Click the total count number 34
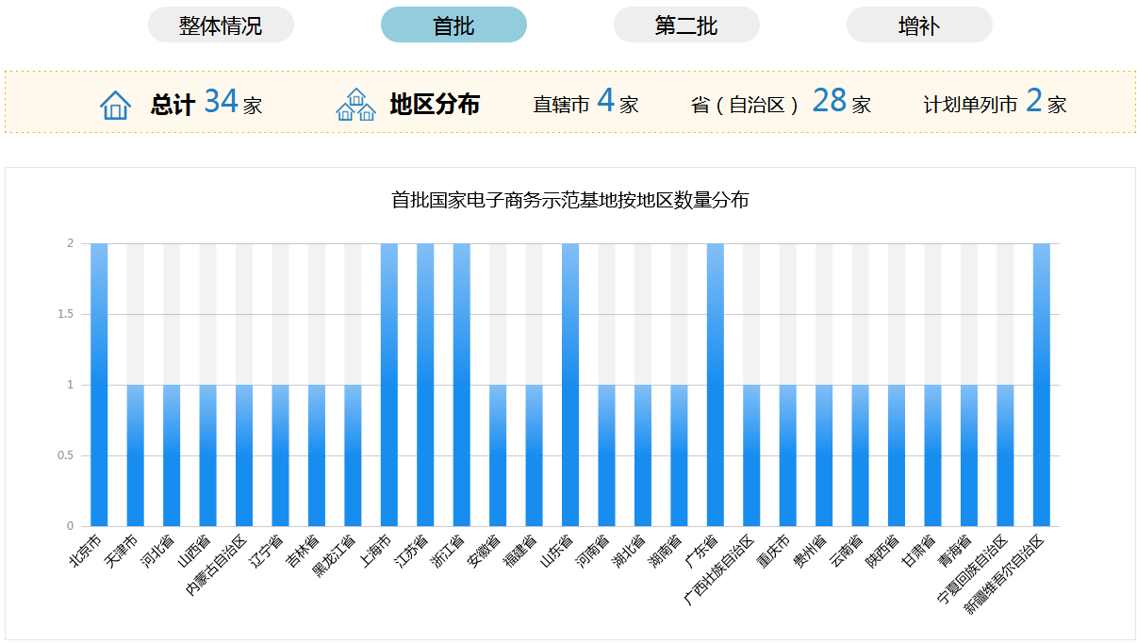 tap(222, 102)
